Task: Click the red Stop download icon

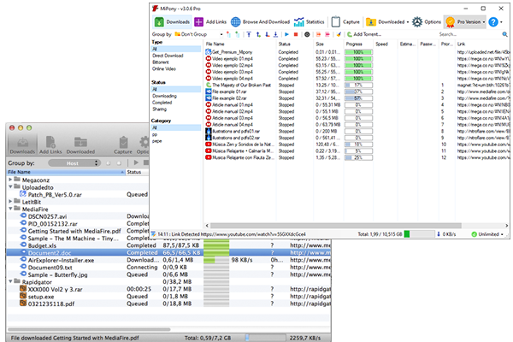Action: [x=296, y=34]
